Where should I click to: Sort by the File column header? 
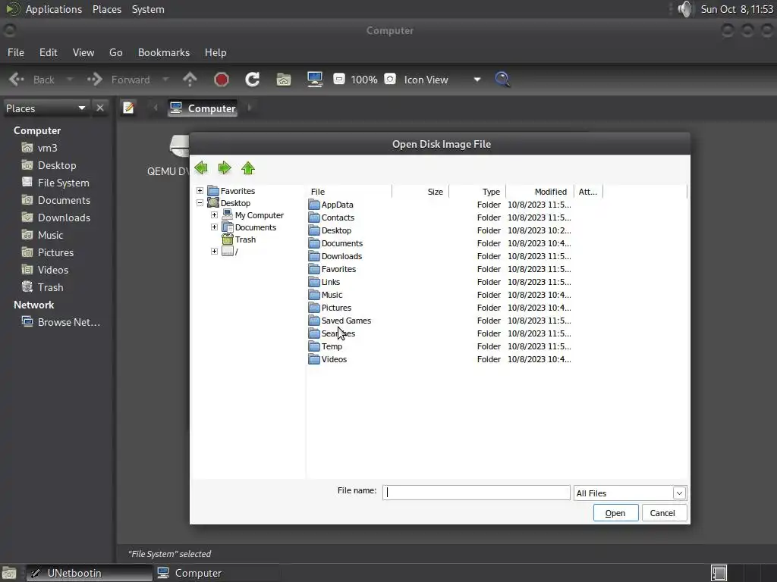(x=349, y=192)
